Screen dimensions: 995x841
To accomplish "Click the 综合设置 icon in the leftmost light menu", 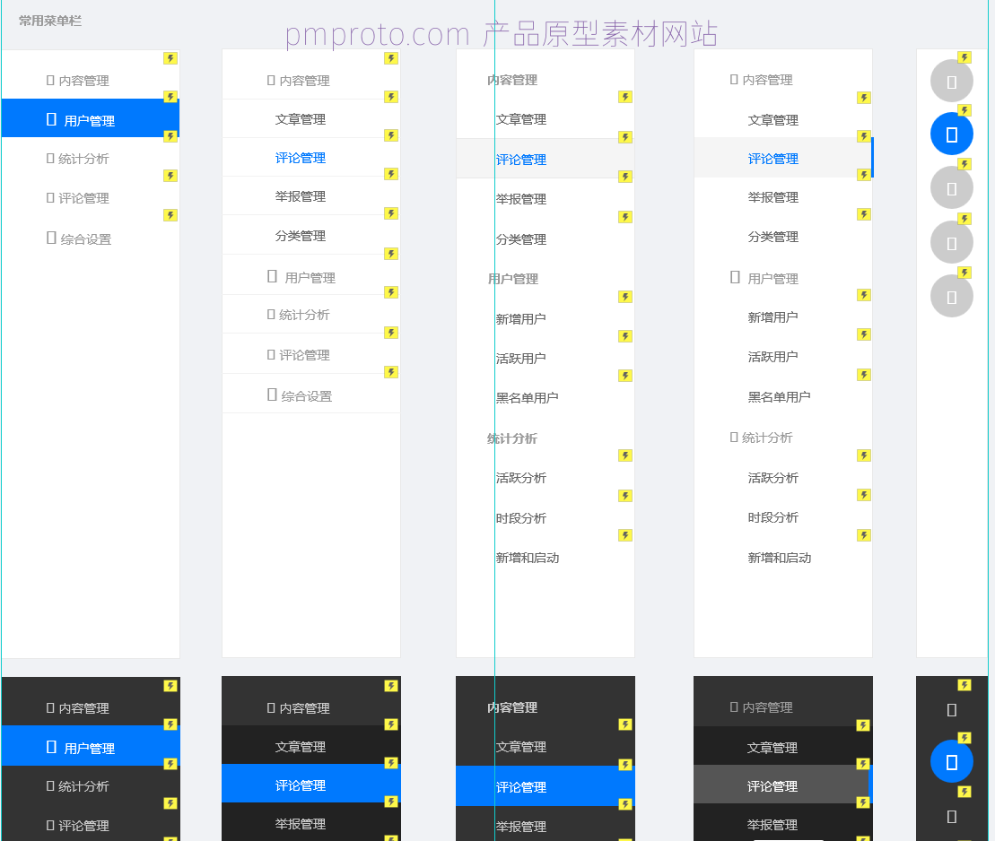I will 51,238.
